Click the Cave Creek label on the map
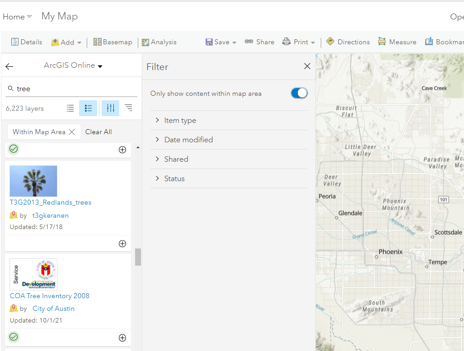The image size is (464, 351). click(x=434, y=88)
